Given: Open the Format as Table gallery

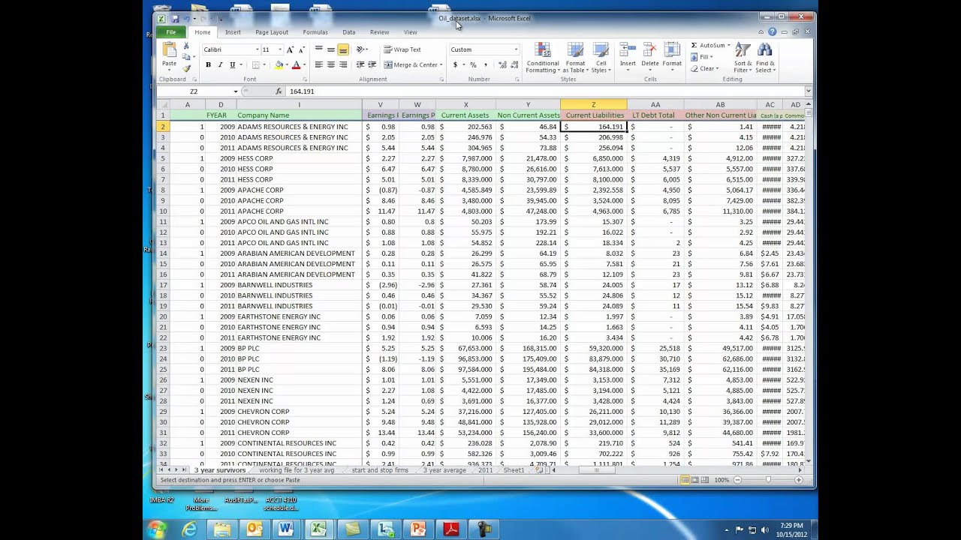Looking at the screenshot, I should coord(575,58).
